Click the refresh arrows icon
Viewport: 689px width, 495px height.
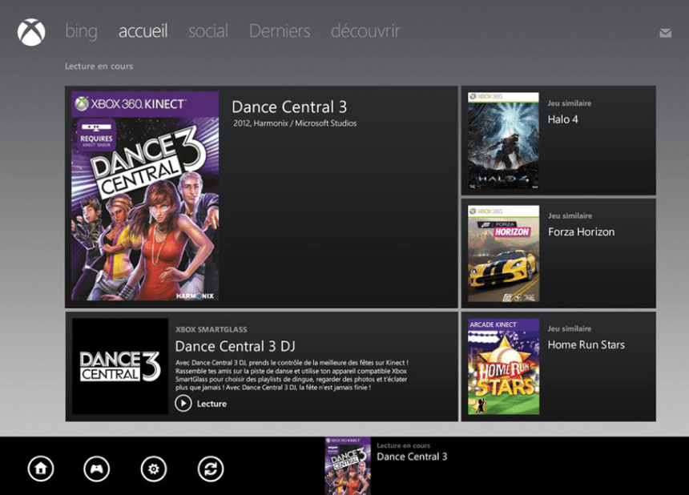[x=210, y=469]
